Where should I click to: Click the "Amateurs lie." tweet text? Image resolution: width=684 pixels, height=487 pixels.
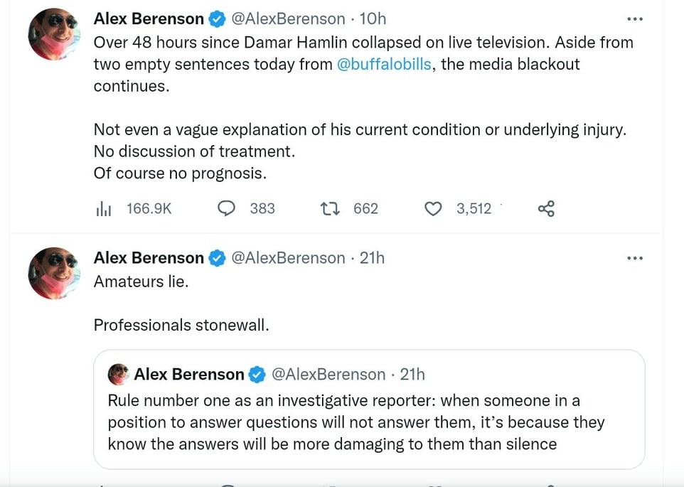point(141,281)
